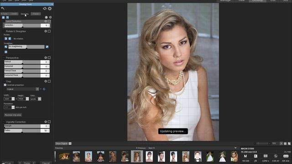Viewport: 292px width, 164px height.
Task: Rotate the image right
Action: (x=10, y=39)
